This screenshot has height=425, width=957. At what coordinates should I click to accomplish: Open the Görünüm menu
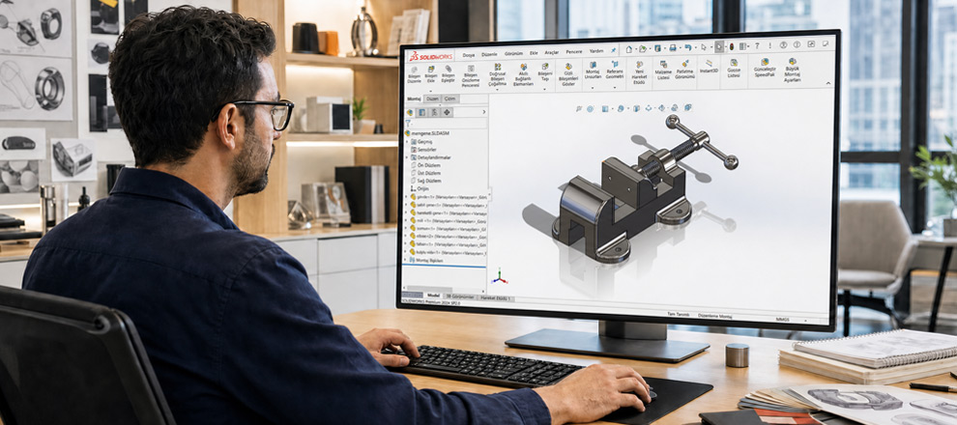513,54
